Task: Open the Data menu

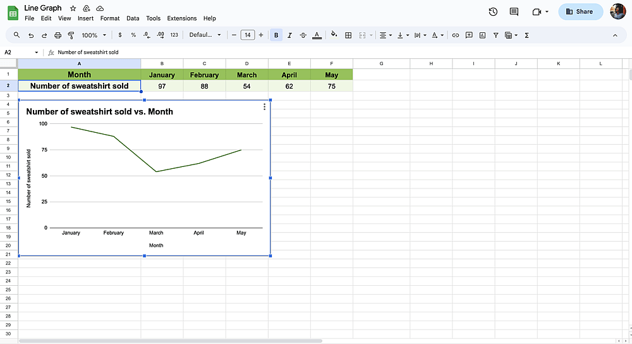Action: pyautogui.click(x=133, y=18)
